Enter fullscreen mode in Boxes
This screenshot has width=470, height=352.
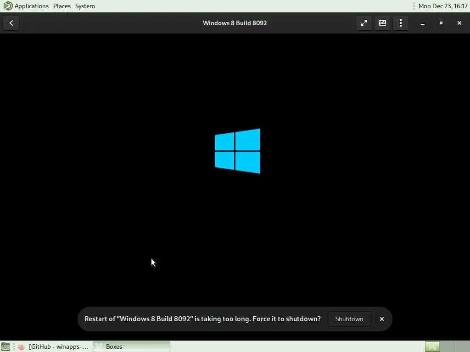point(364,23)
